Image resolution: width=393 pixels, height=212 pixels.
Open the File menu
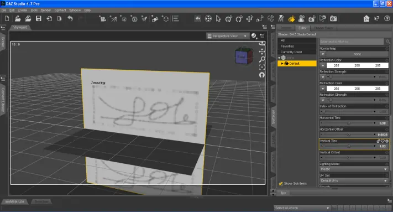pos(4,11)
